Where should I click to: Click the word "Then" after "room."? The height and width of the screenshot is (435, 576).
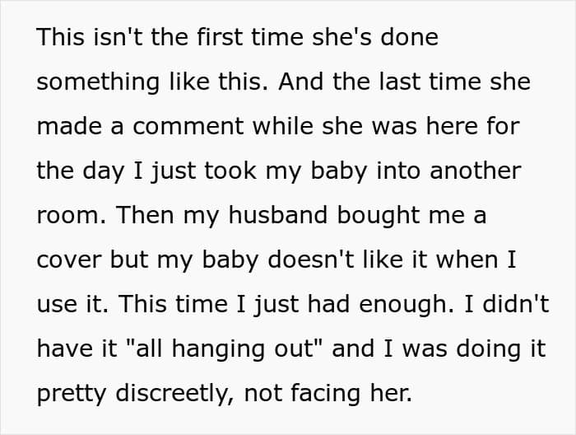(x=145, y=215)
